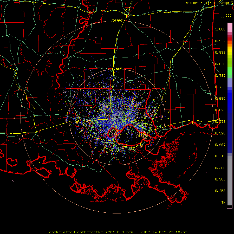Pick the pink color band beside 1.000
Viewport: 234px width, 234px height.
tap(230, 28)
